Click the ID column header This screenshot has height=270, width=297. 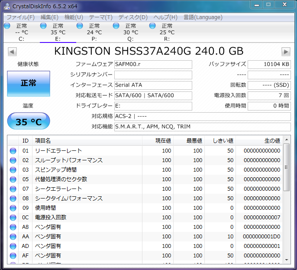26,141
